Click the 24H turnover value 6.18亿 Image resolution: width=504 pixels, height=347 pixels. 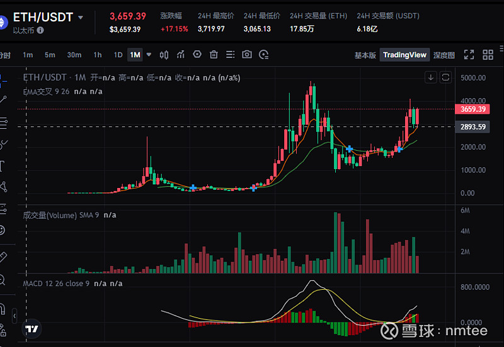[x=367, y=29]
